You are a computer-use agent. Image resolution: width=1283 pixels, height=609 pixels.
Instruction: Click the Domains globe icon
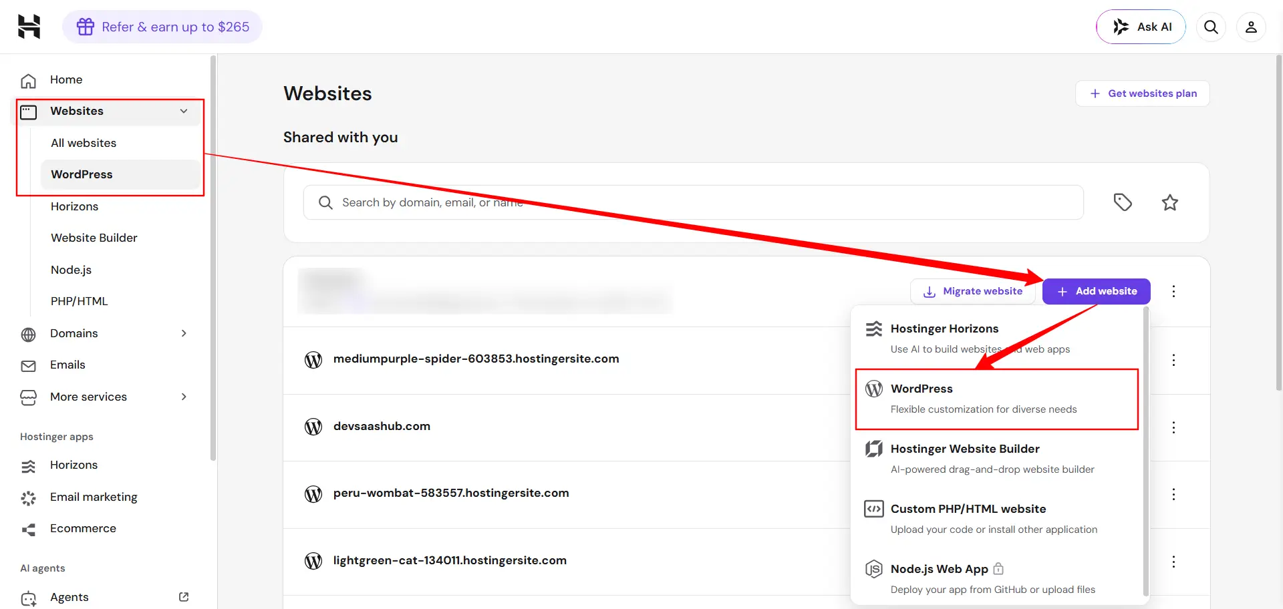[28, 334]
